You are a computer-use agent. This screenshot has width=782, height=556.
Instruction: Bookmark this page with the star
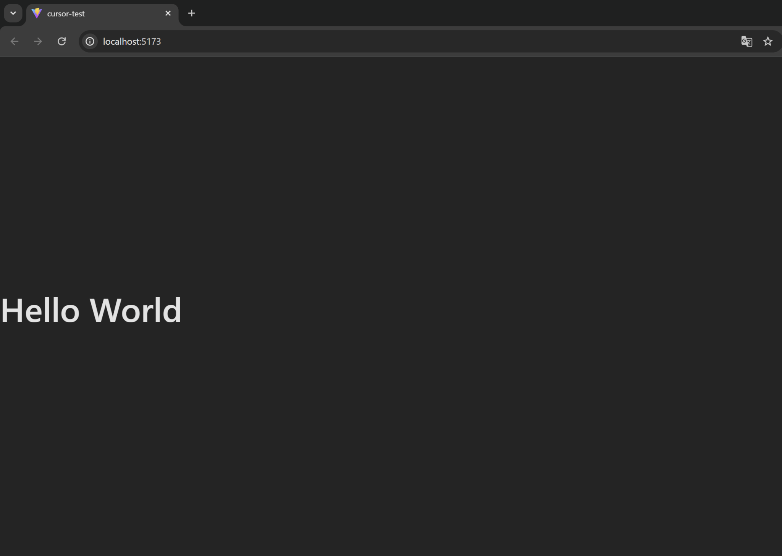(x=767, y=41)
